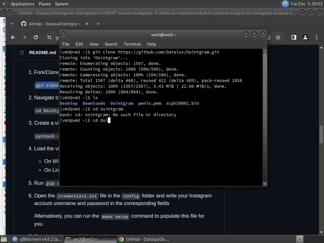This screenshot has height=243, width=324.
Task: Reload the GitHub page in Chrome
Action: click(36, 37)
